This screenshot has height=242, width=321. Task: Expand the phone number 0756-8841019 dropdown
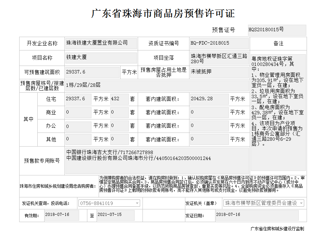coord(137,203)
